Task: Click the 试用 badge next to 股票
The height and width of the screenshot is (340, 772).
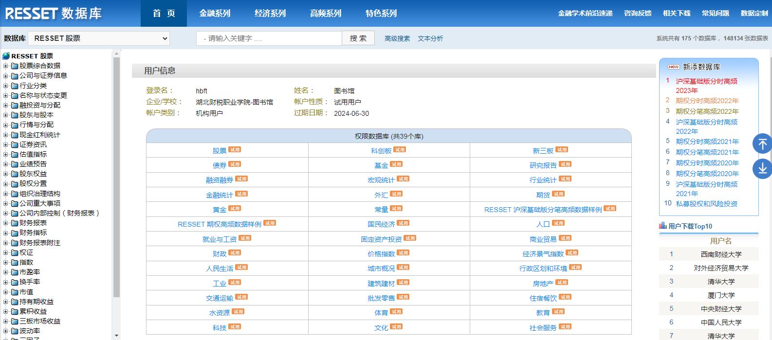Action: [235, 150]
